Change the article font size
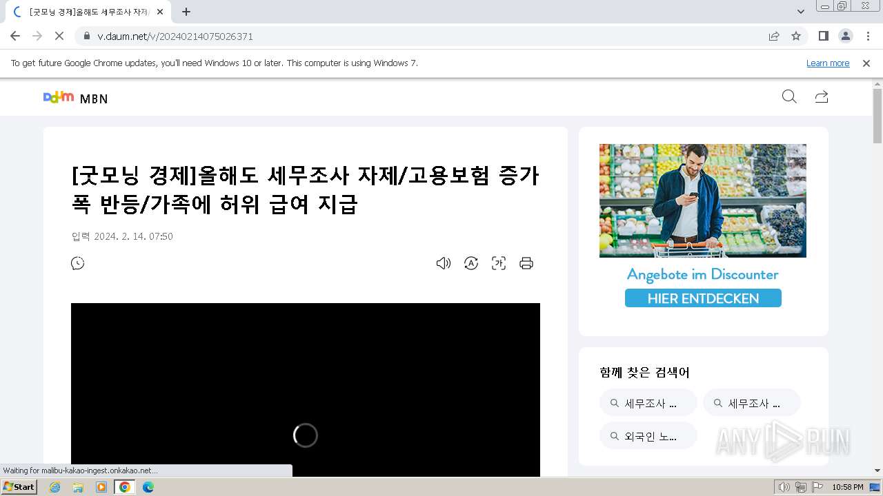Screen dimensions: 883x496 499,263
